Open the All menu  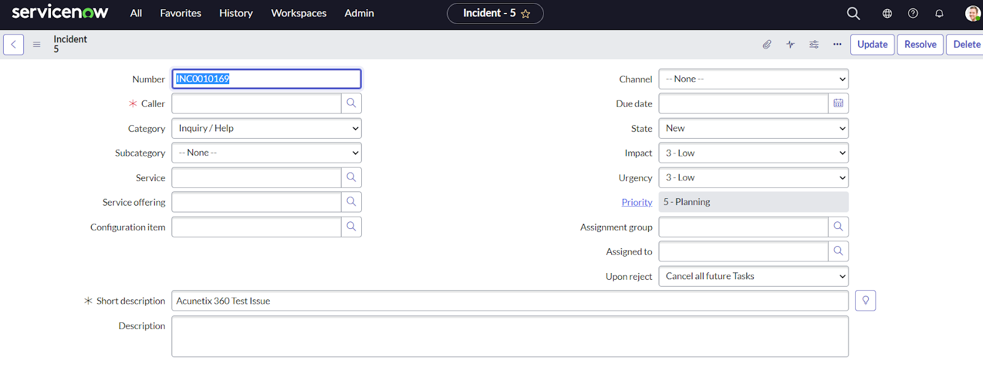coord(136,13)
